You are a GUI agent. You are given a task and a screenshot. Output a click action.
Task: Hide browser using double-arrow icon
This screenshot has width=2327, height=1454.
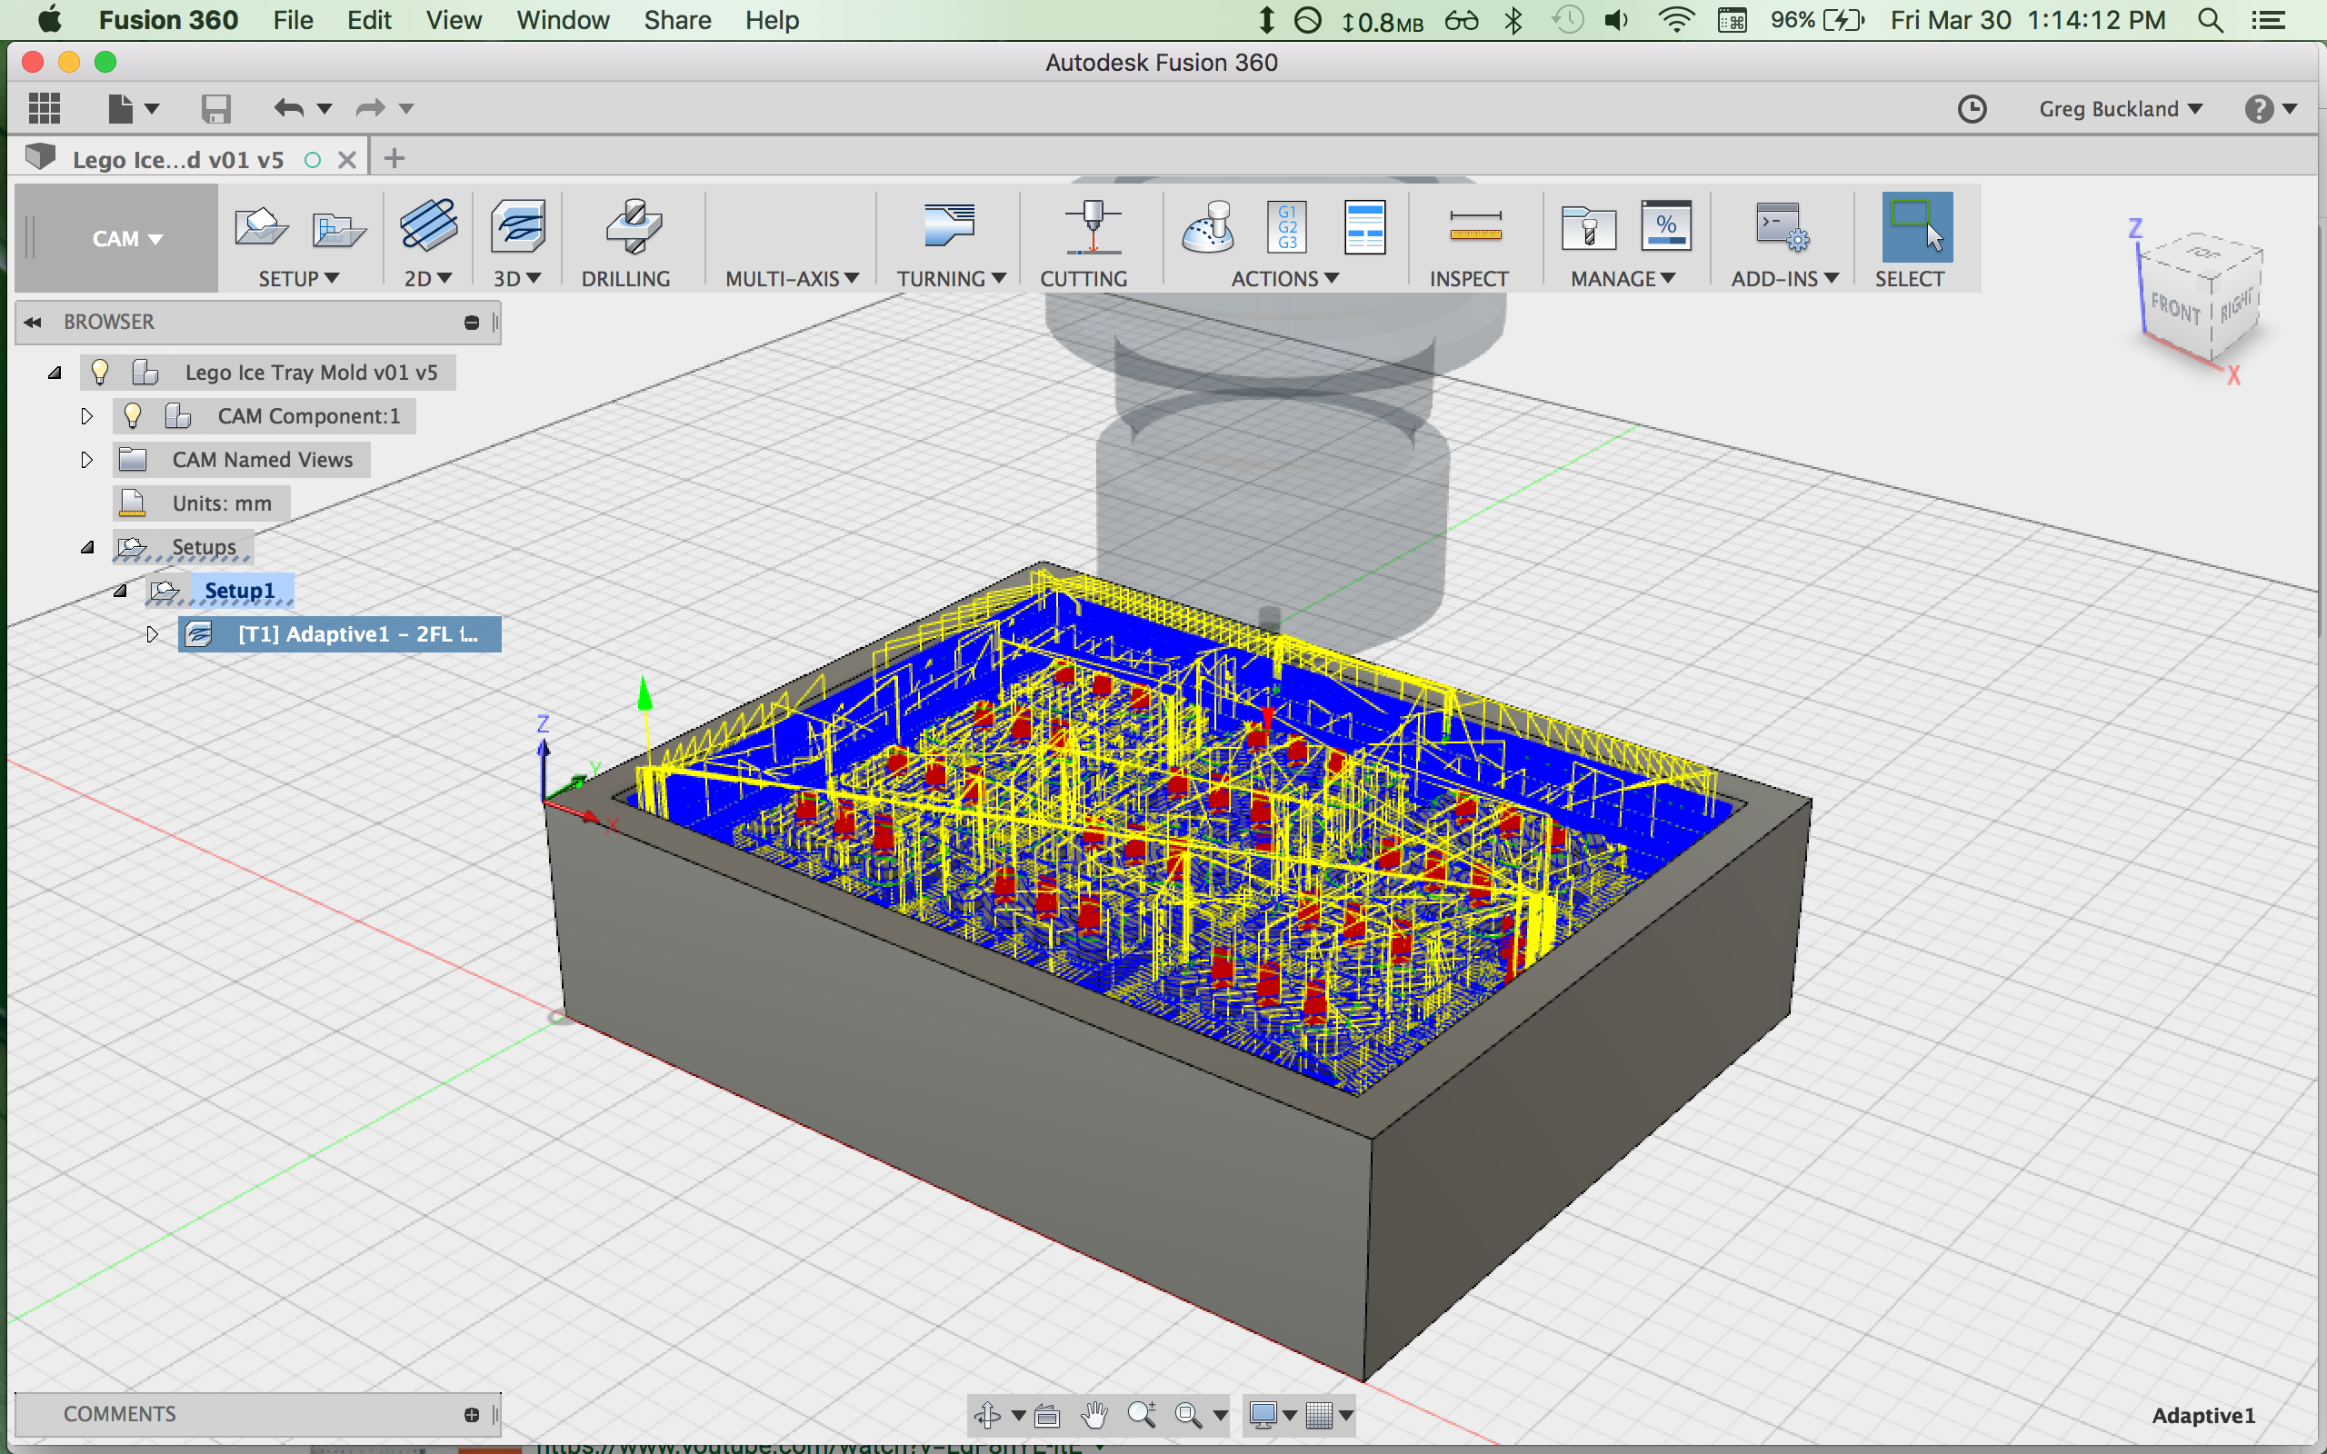[x=33, y=322]
